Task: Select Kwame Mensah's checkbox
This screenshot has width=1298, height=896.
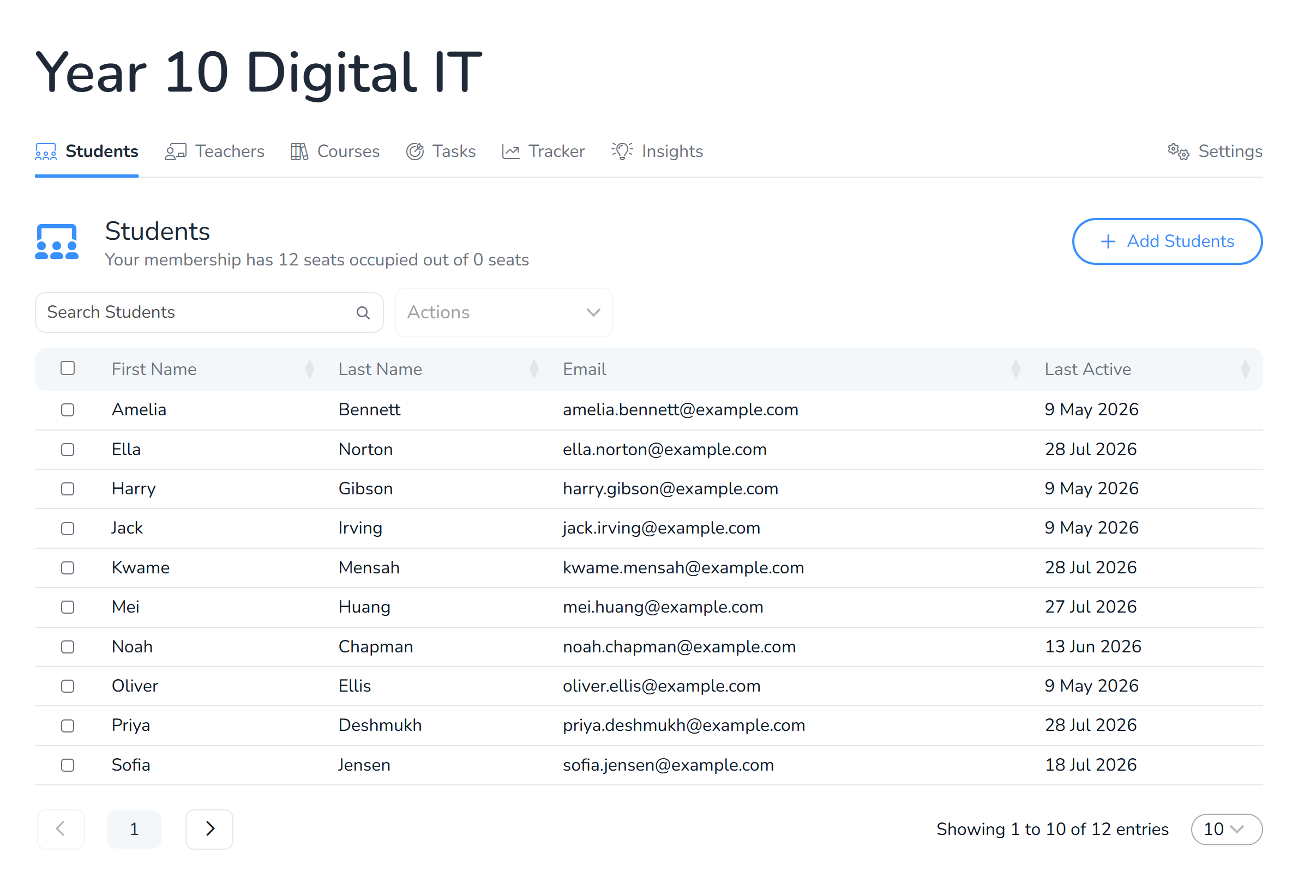Action: pos(68,568)
